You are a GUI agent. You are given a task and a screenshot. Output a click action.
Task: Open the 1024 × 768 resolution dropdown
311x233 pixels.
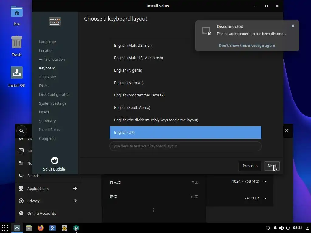[249, 181]
